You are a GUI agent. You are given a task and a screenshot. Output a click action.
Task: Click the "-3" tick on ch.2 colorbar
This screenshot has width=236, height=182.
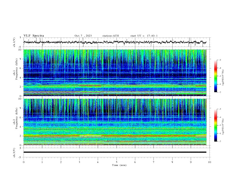click(x=220, y=109)
